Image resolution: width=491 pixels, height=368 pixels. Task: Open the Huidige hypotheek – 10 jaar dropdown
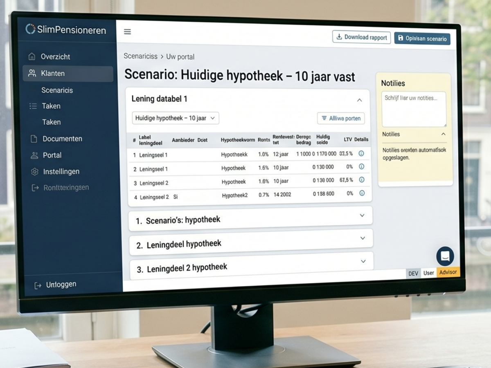(176, 118)
